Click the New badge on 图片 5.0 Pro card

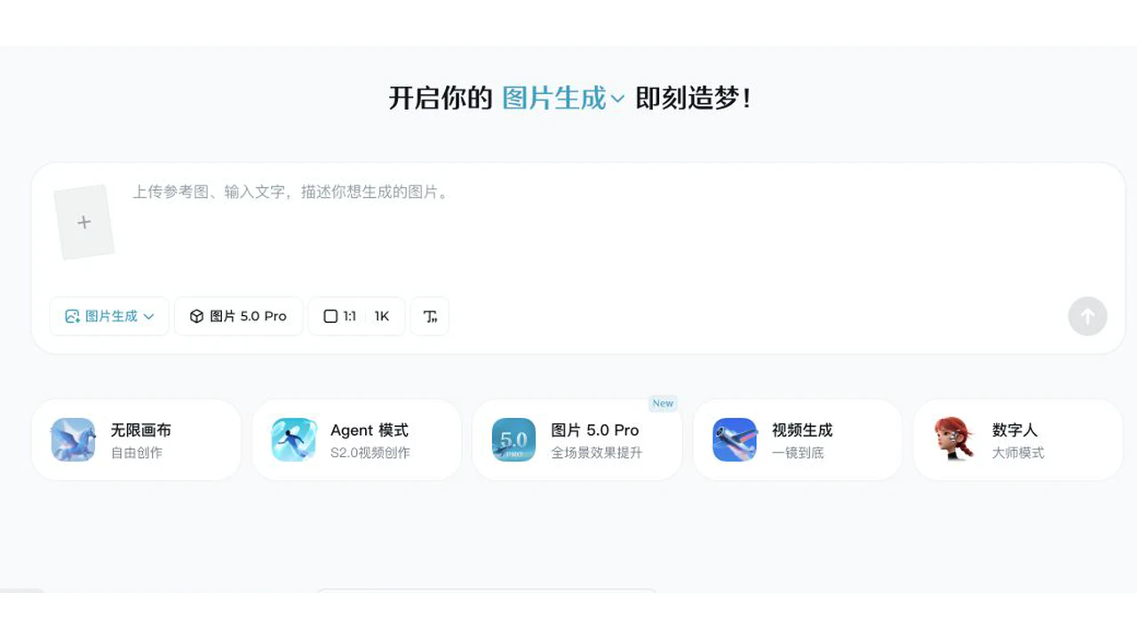(663, 403)
